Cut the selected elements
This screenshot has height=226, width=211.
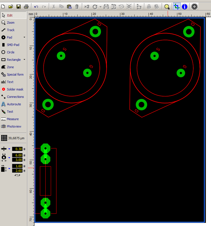coord(54,7)
